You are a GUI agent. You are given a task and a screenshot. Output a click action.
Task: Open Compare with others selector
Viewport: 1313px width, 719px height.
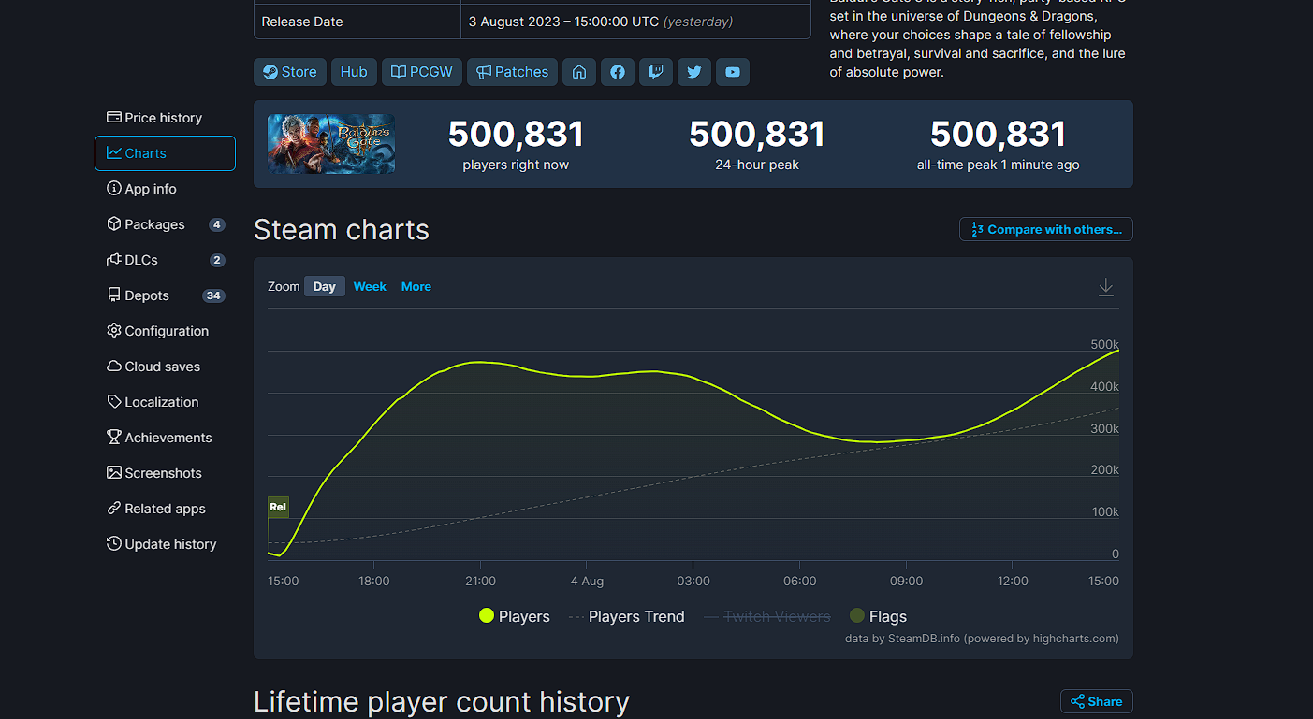1045,229
